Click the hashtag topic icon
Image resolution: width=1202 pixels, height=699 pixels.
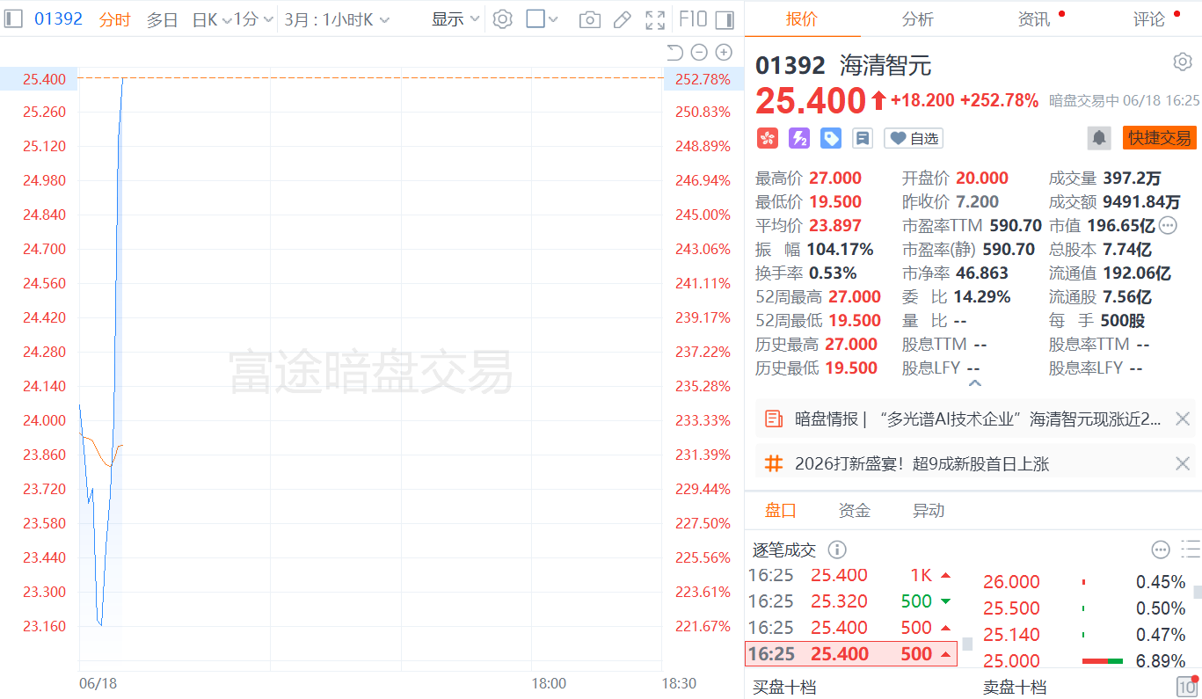click(774, 463)
